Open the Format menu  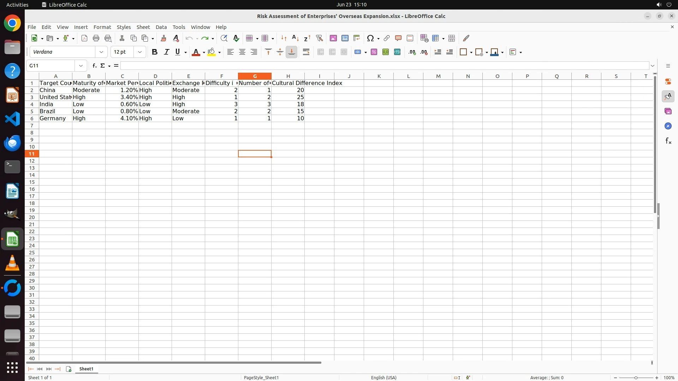pos(102,27)
